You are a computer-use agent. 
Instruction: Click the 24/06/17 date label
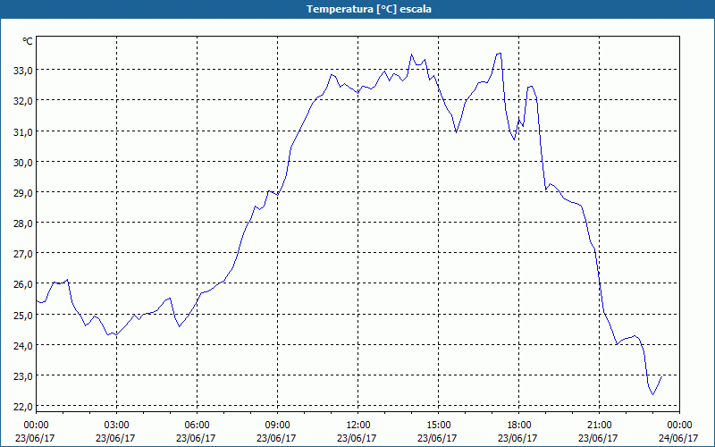tap(678, 438)
